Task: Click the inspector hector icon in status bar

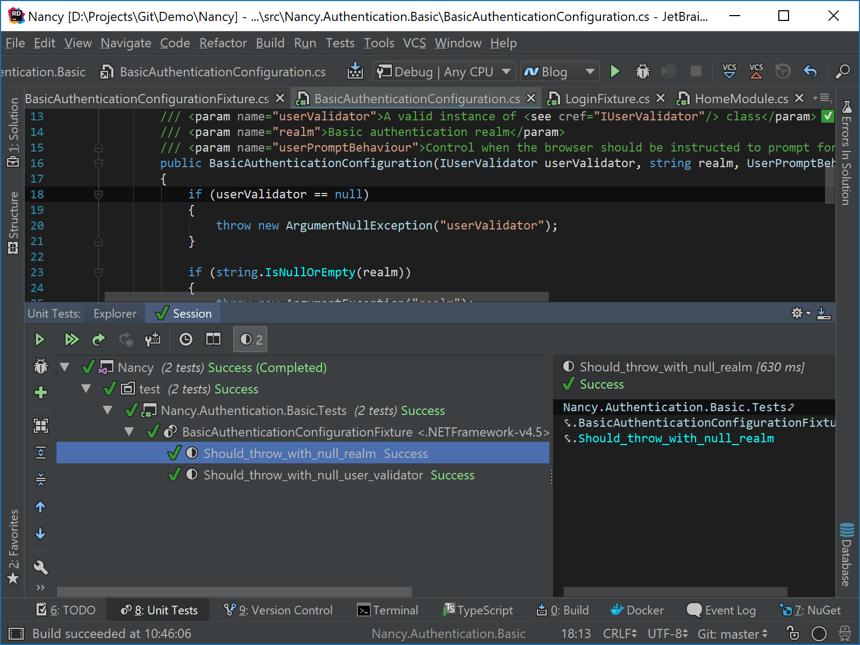Action: pyautogui.click(x=845, y=634)
